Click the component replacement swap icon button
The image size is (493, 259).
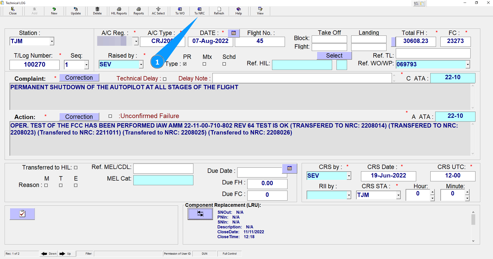coord(200,214)
